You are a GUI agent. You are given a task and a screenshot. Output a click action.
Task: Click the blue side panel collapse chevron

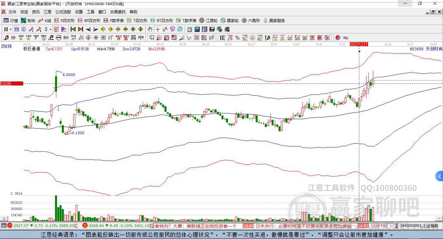coord(440,176)
